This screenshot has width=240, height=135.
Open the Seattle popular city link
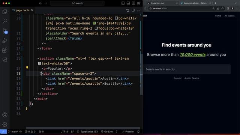[x=196, y=78]
